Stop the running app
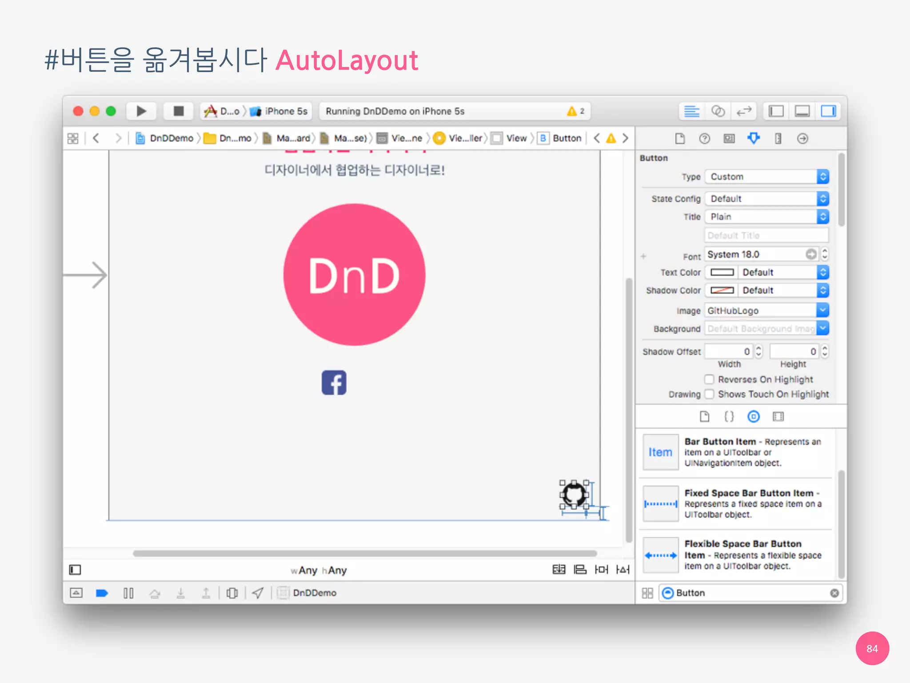910x683 pixels. coord(178,111)
